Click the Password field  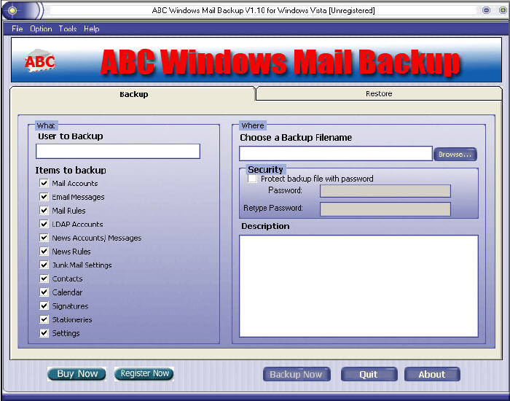385,191
